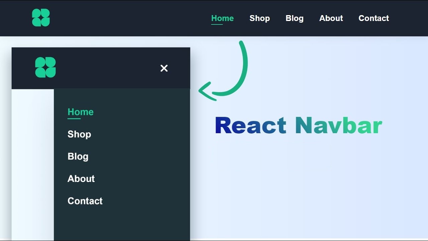The width and height of the screenshot is (428, 241).
Task: Open Blog in the top navbar
Action: (295, 18)
